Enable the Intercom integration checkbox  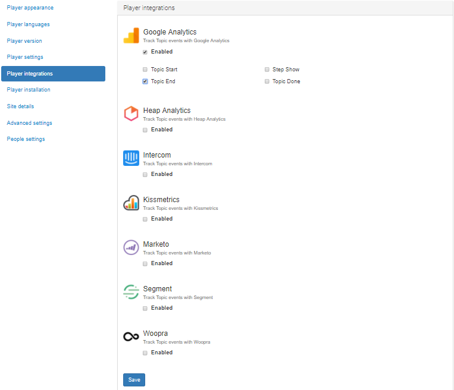click(x=145, y=174)
